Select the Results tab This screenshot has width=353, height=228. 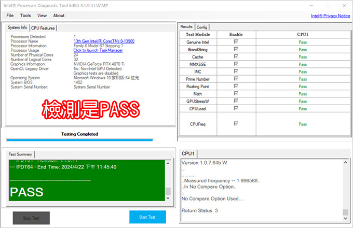point(186,26)
